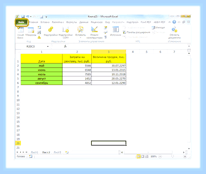Image resolution: width=206 pixels, height=174 pixels.
Task: Toggle Режим конструктора design mode
Action: [x=94, y=33]
